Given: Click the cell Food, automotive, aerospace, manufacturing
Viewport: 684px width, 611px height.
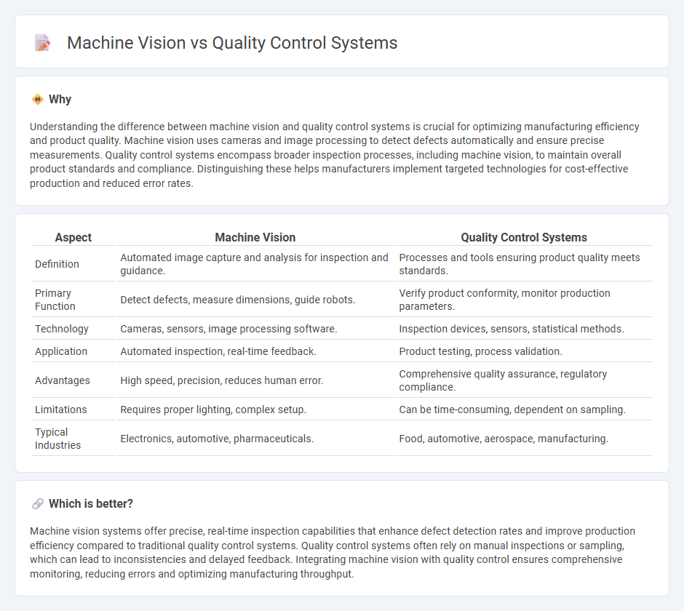Looking at the screenshot, I should (524, 439).
